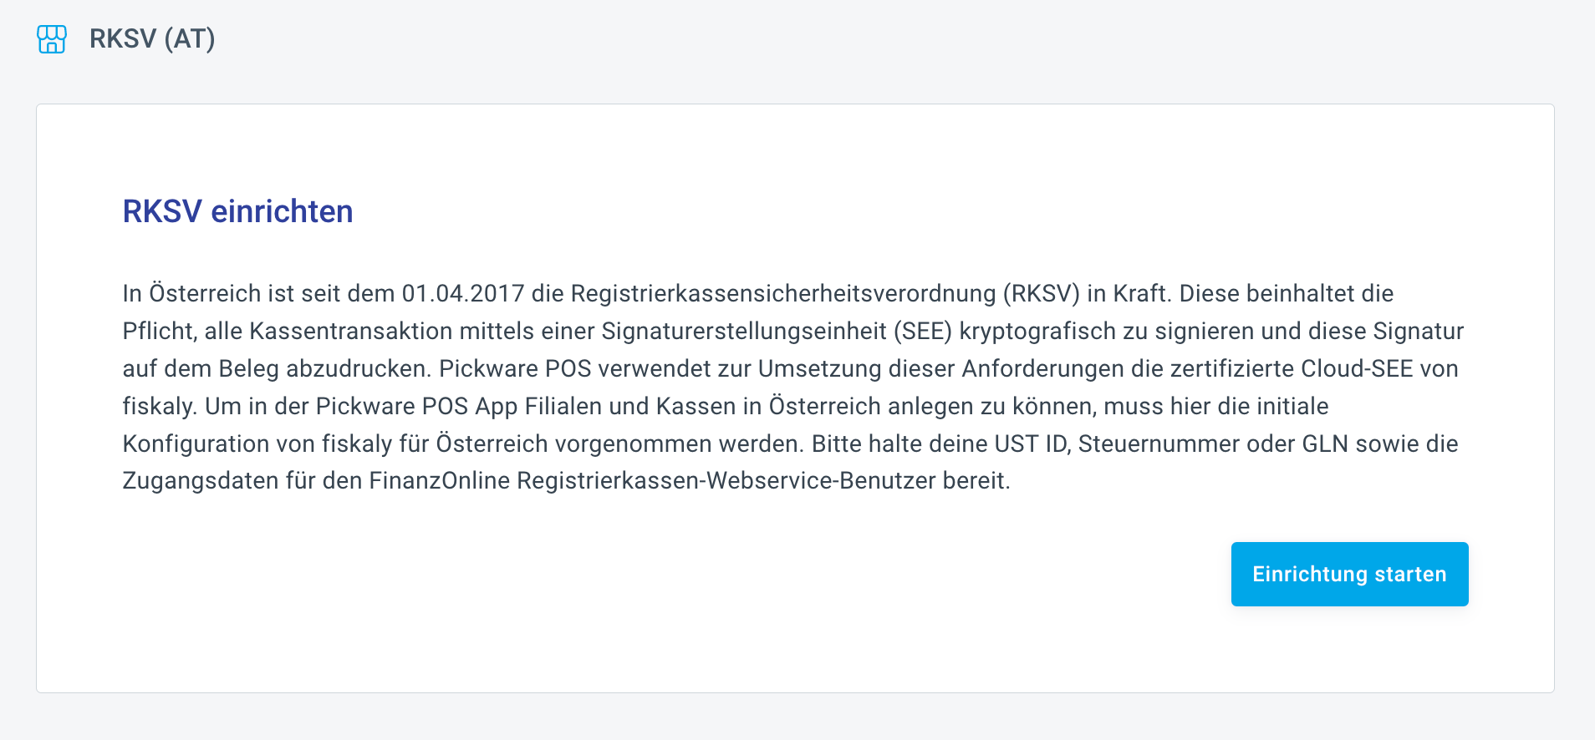Select the RKSV (AT) header label
Image resolution: width=1595 pixels, height=740 pixels.
[x=151, y=38]
